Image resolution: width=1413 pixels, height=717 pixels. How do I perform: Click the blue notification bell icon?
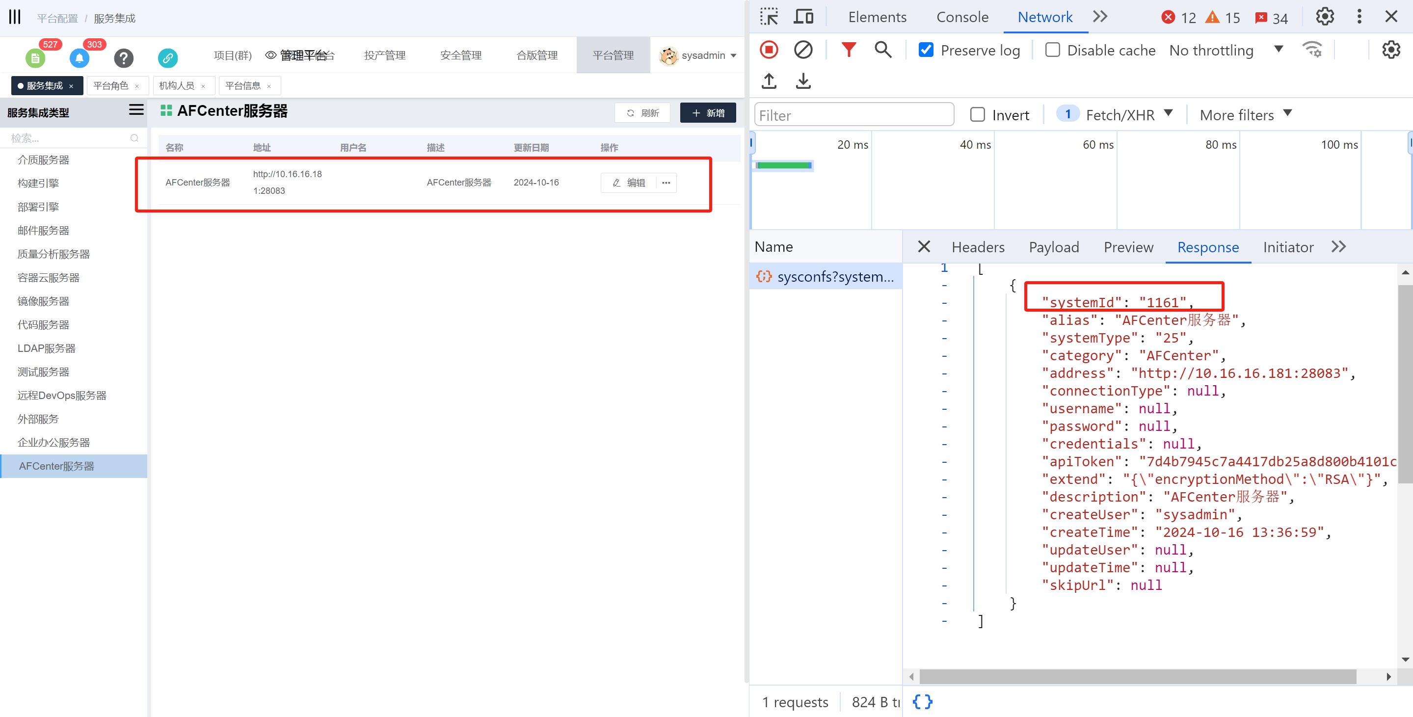(80, 57)
